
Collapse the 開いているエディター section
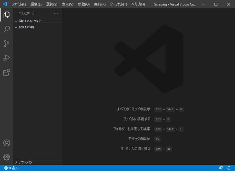38,21
